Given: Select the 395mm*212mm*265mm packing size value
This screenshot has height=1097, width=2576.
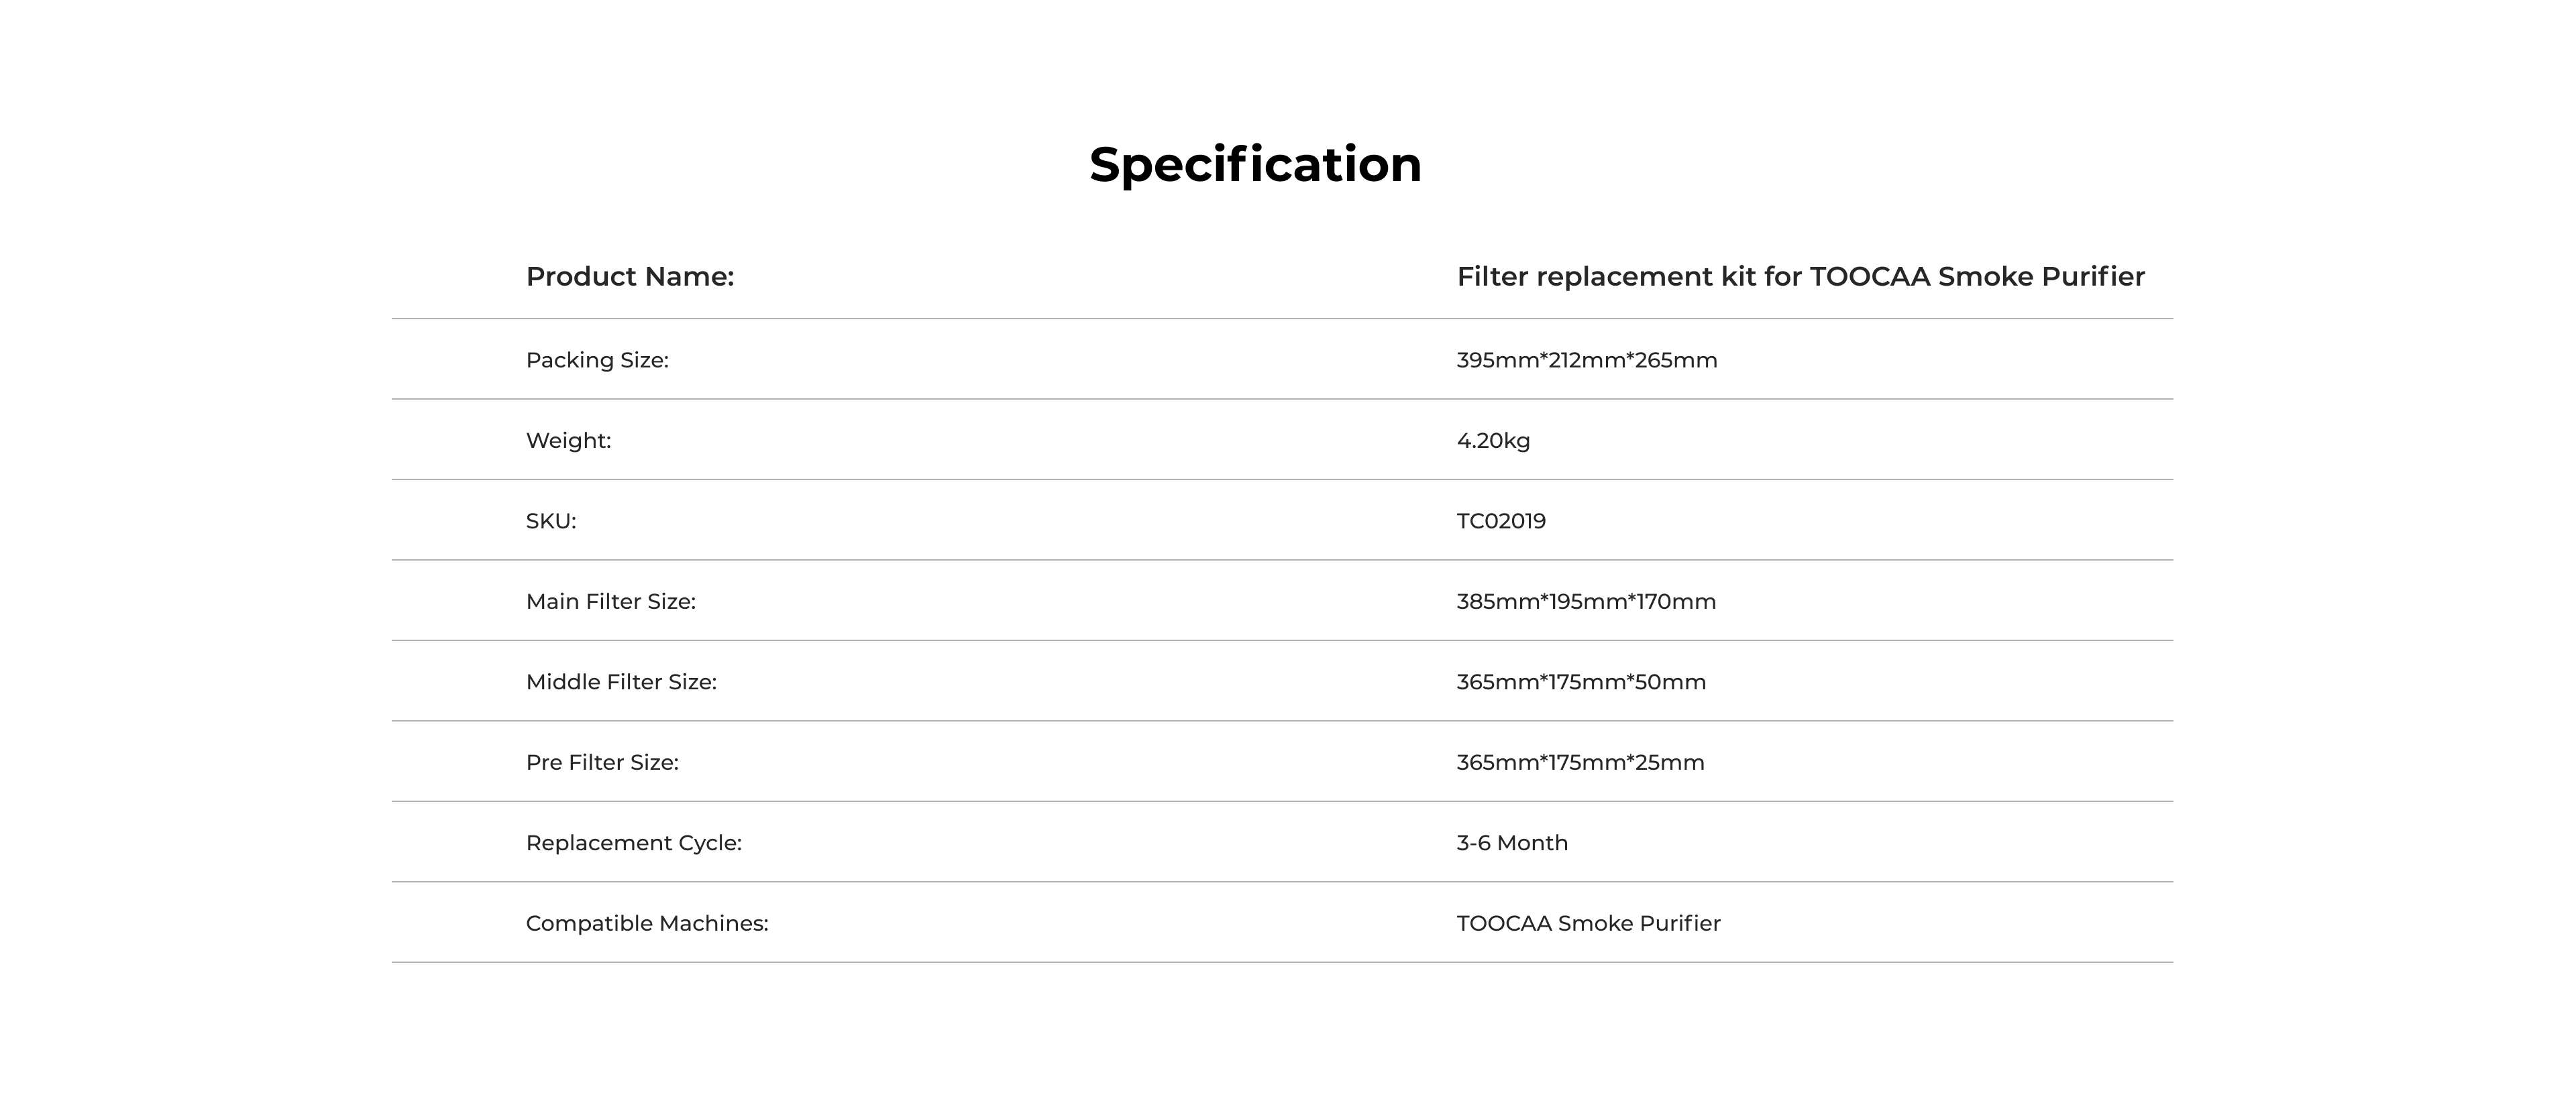Looking at the screenshot, I should [1586, 360].
